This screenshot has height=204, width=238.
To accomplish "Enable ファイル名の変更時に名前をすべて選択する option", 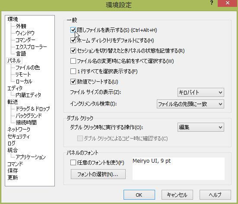I will [x=73, y=61].
